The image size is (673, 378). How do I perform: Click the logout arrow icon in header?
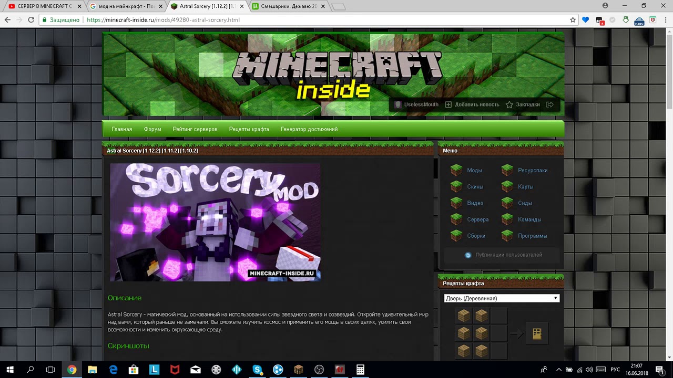point(550,104)
